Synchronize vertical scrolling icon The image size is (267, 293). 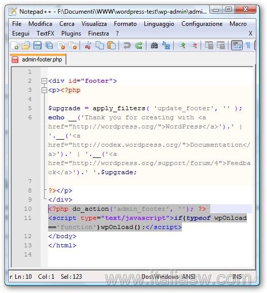click(x=209, y=45)
